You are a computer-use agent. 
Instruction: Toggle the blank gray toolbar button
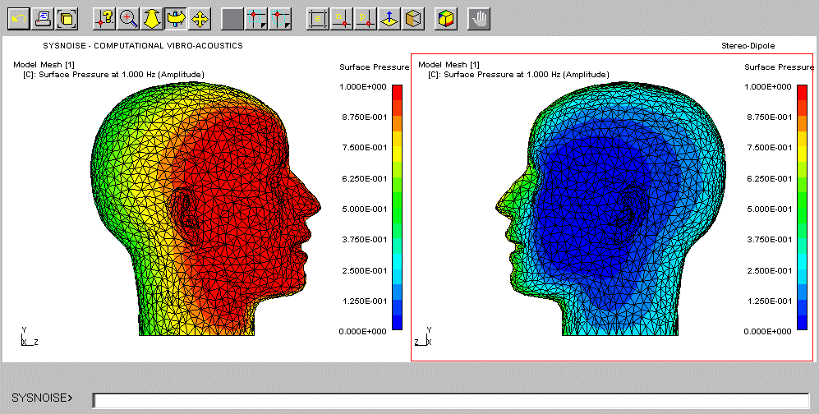(232, 17)
